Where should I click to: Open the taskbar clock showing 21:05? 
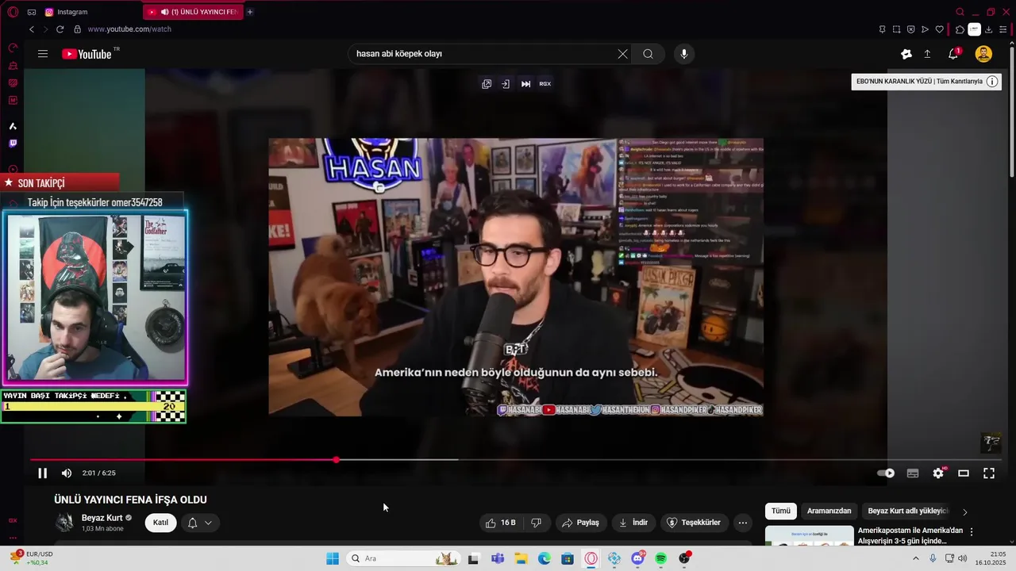coord(991,558)
